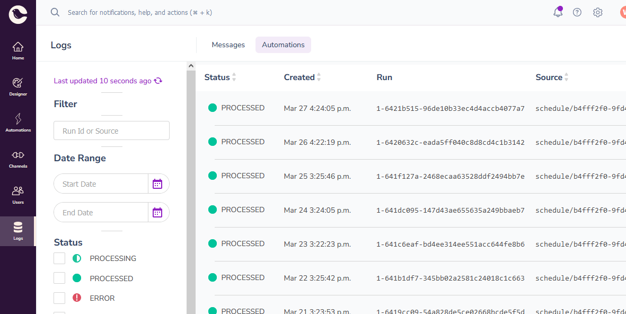Switch to the Messages tab
Image resolution: width=626 pixels, height=314 pixels.
point(228,45)
